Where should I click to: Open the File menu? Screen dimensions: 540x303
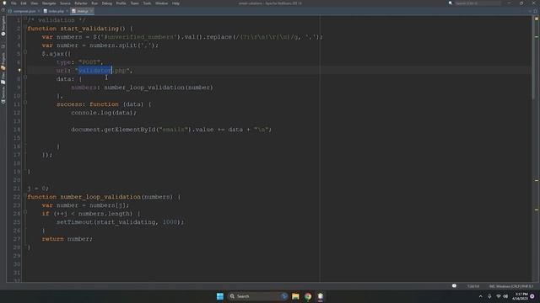13,3
